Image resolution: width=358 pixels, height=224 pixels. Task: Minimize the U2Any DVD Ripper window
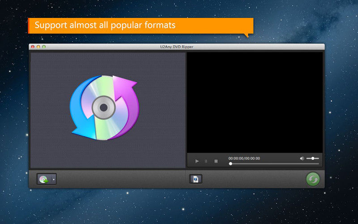pyautogui.click(x=38, y=47)
